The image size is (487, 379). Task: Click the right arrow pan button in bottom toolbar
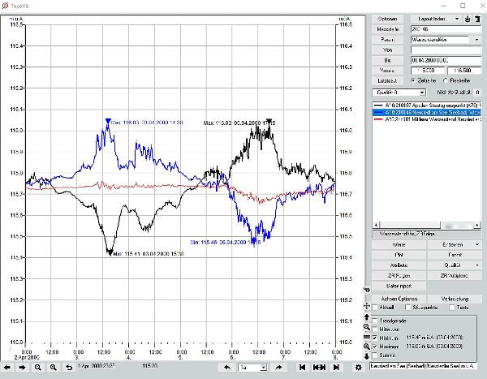pyautogui.click(x=22, y=368)
